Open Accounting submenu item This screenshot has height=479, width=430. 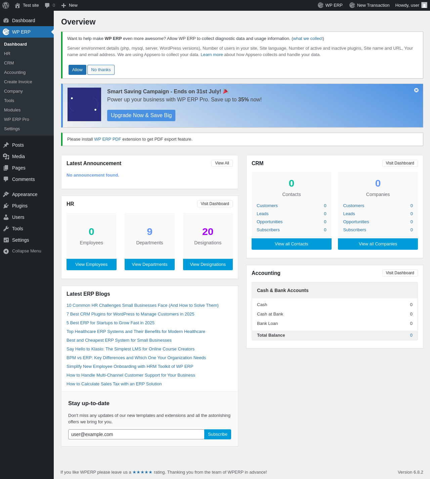15,73
